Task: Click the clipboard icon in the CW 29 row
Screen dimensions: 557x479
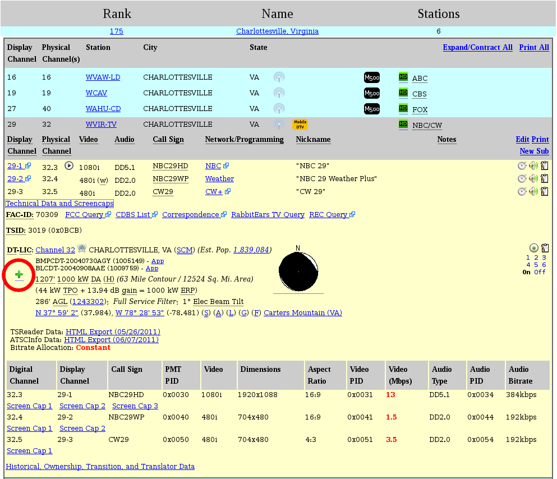Action: coord(544,191)
